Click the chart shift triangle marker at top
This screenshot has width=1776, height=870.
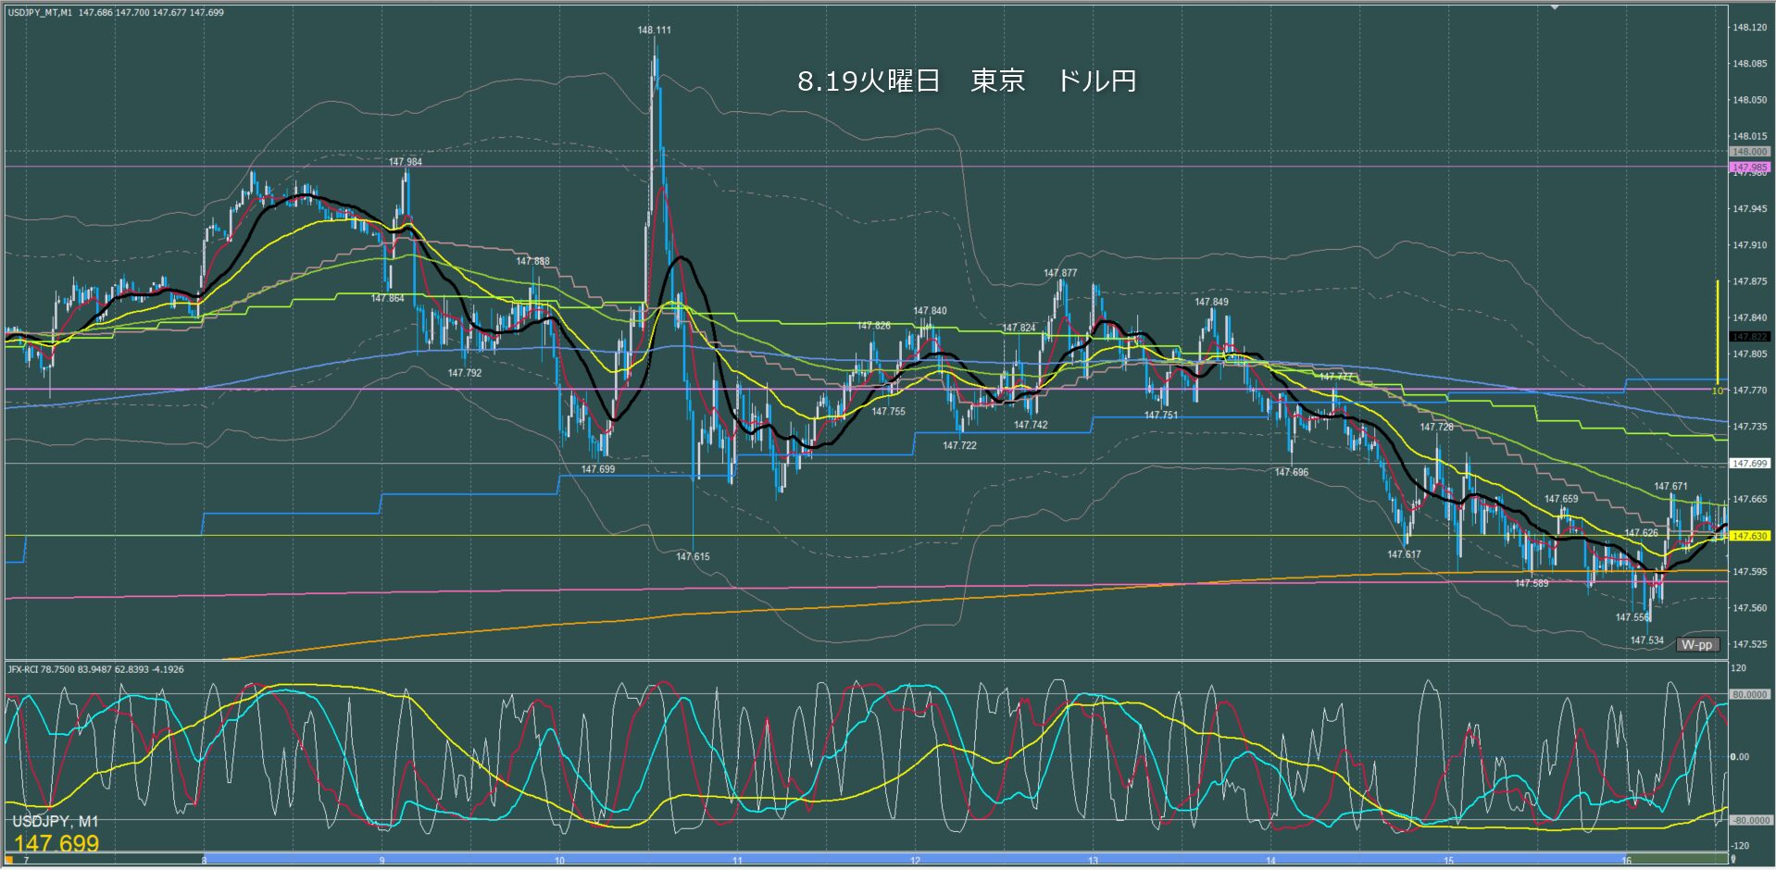[x=1555, y=6]
